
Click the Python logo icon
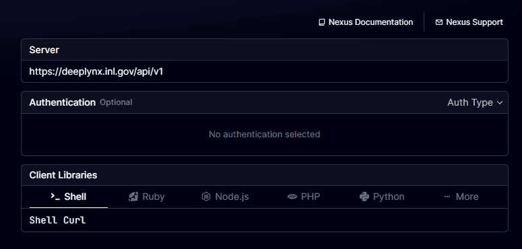[364, 197]
